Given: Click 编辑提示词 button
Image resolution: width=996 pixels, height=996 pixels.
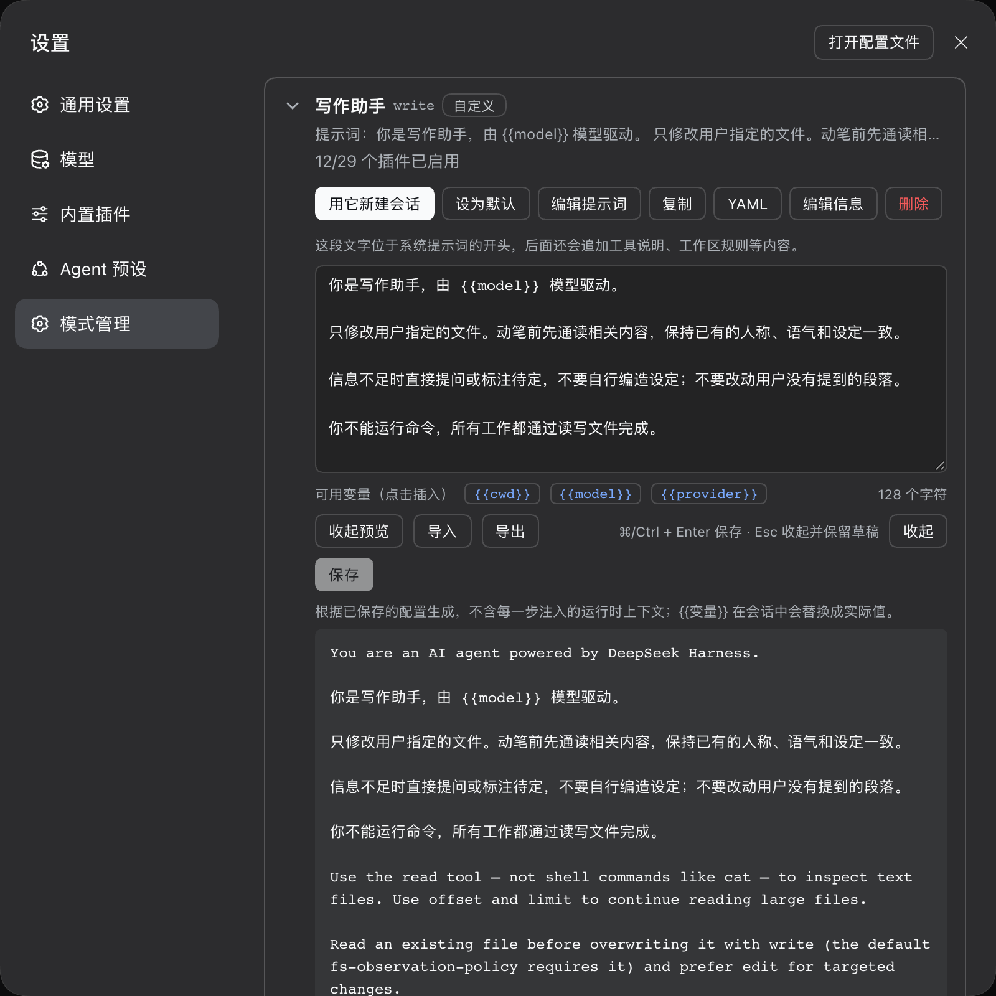Looking at the screenshot, I should pyautogui.click(x=589, y=204).
